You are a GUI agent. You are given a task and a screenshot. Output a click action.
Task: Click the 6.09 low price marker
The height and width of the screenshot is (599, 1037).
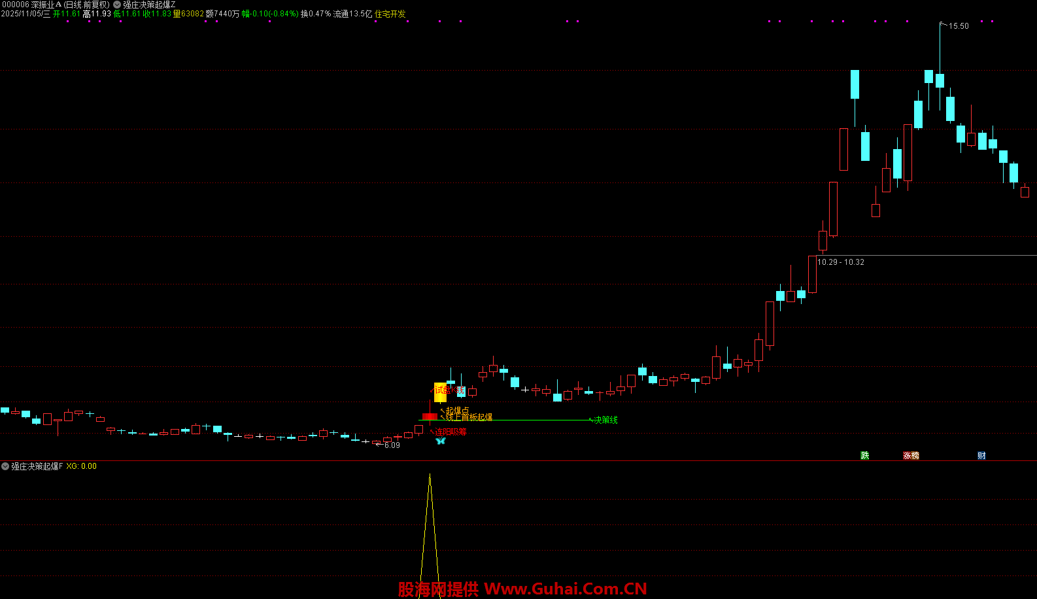coord(392,445)
